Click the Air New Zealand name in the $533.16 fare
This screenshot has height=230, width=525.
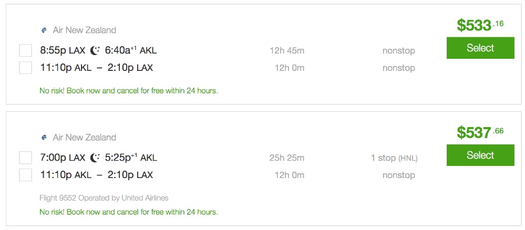click(x=84, y=30)
